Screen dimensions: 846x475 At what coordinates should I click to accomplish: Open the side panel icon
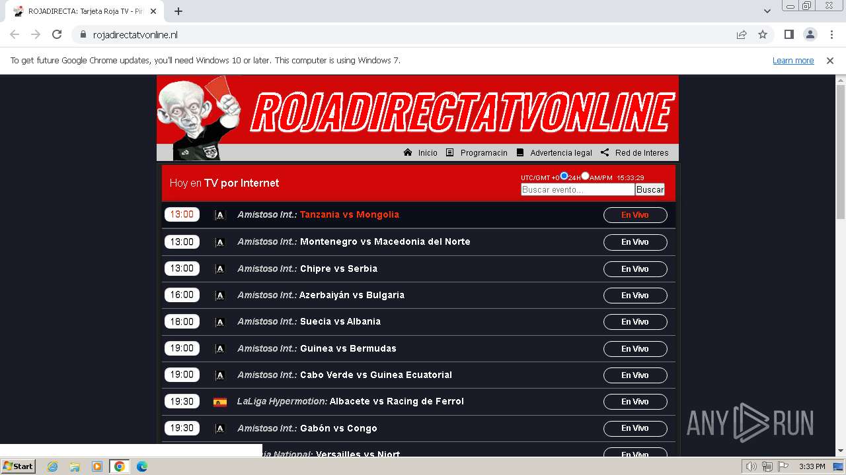click(x=789, y=35)
